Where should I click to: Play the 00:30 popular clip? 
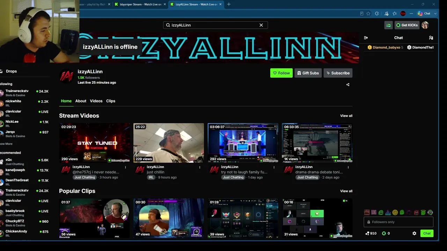[x=169, y=218]
